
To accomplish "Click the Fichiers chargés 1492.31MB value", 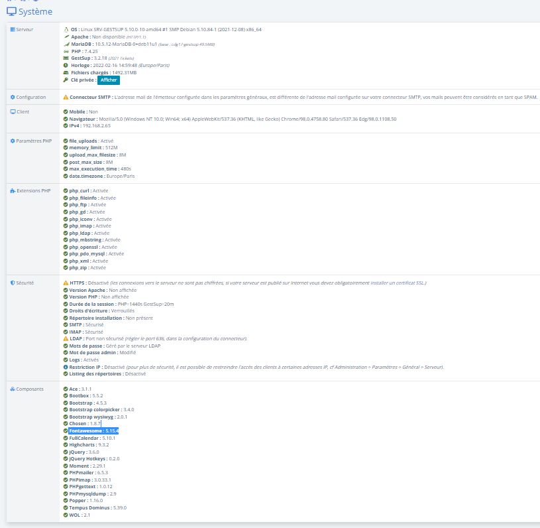I will (125, 73).
